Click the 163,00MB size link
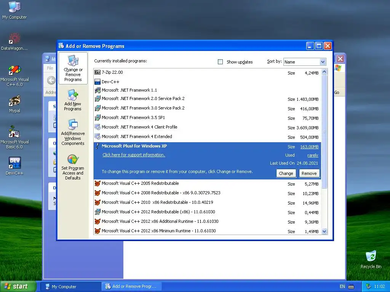The width and height of the screenshot is (390, 292). [x=309, y=147]
